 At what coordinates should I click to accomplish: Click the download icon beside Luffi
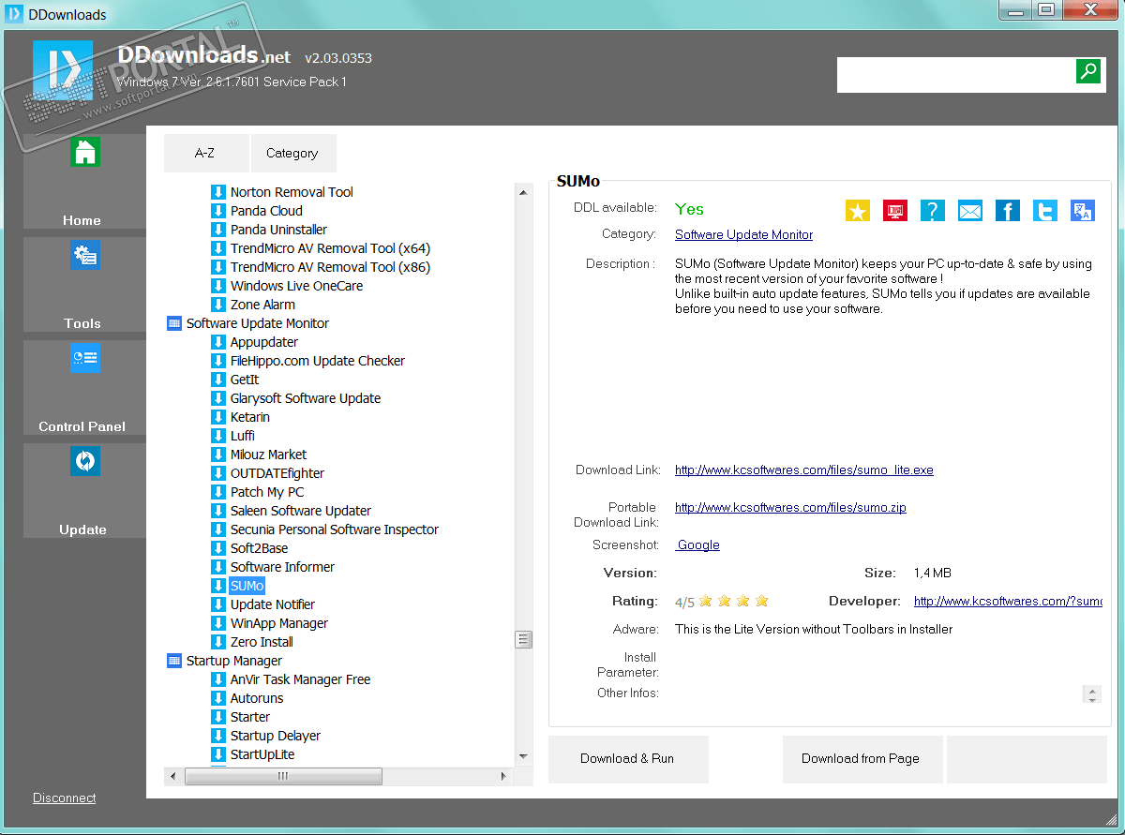218,436
